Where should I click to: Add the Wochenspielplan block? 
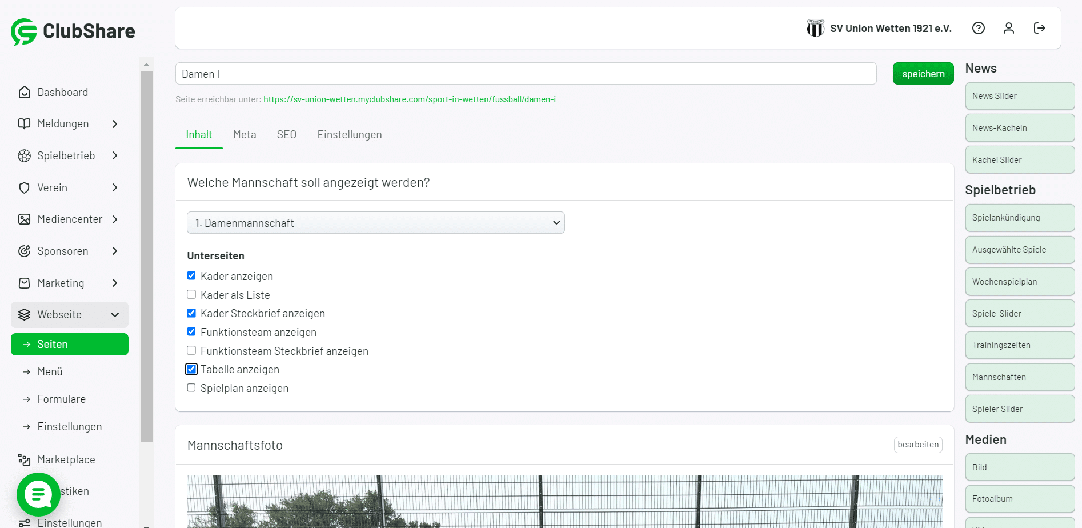(x=1020, y=282)
